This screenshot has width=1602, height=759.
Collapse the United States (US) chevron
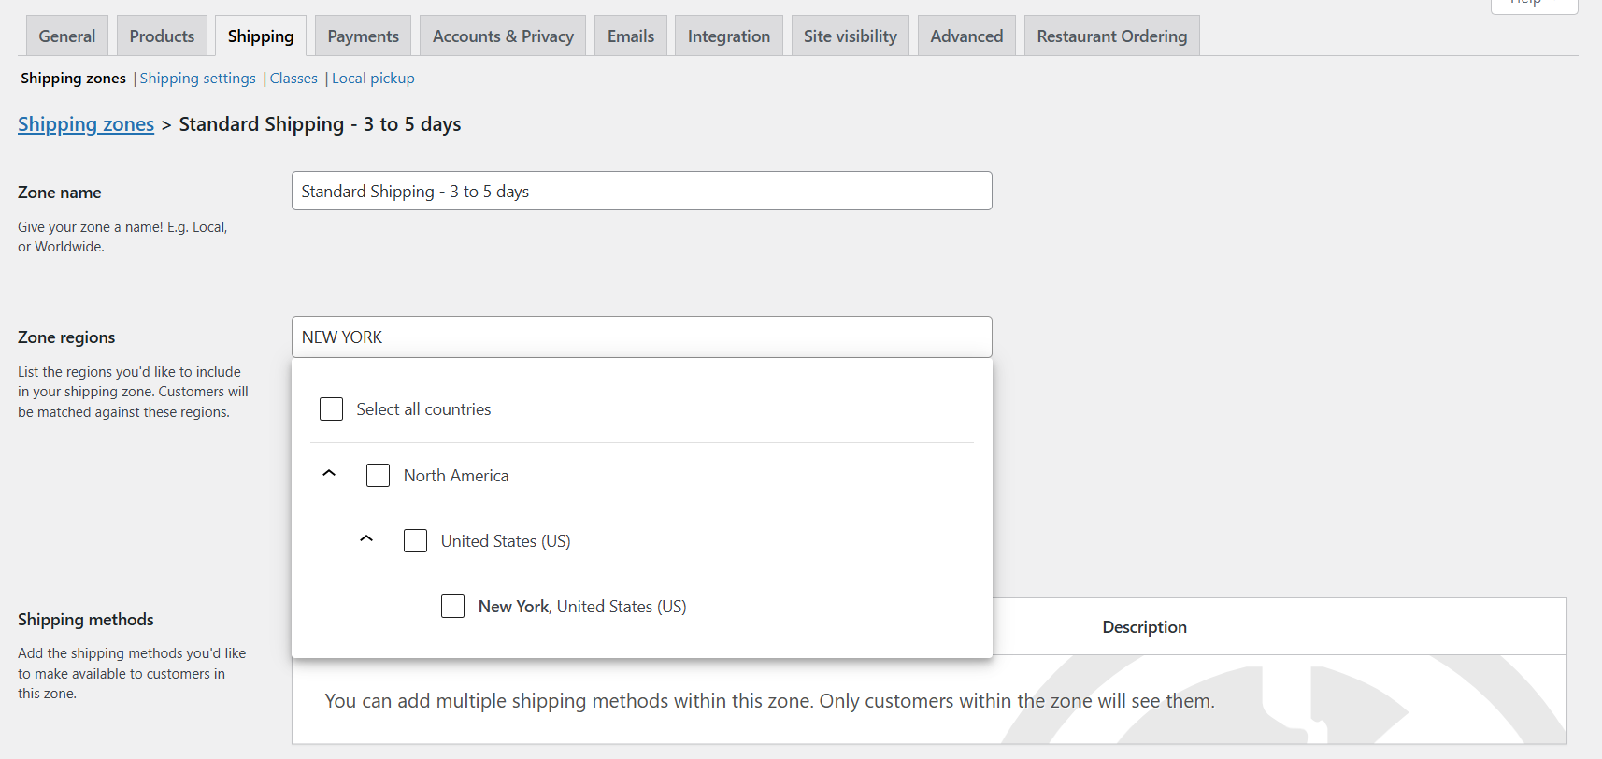coord(366,539)
